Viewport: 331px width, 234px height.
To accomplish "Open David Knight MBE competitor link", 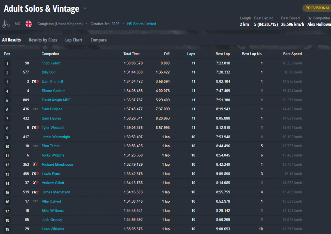I will pos(56,100).
